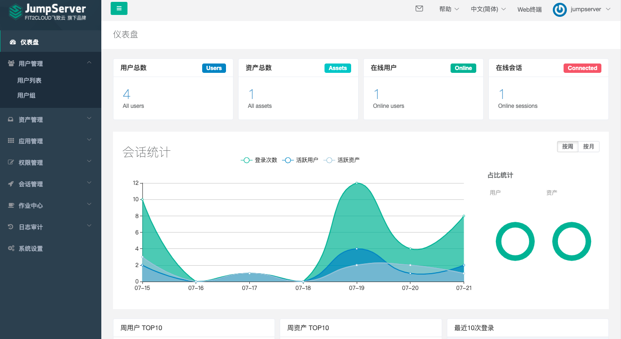The height and width of the screenshot is (339, 621).
Task: Toggle 活跃资产 series in chart legend
Action: (x=342, y=160)
